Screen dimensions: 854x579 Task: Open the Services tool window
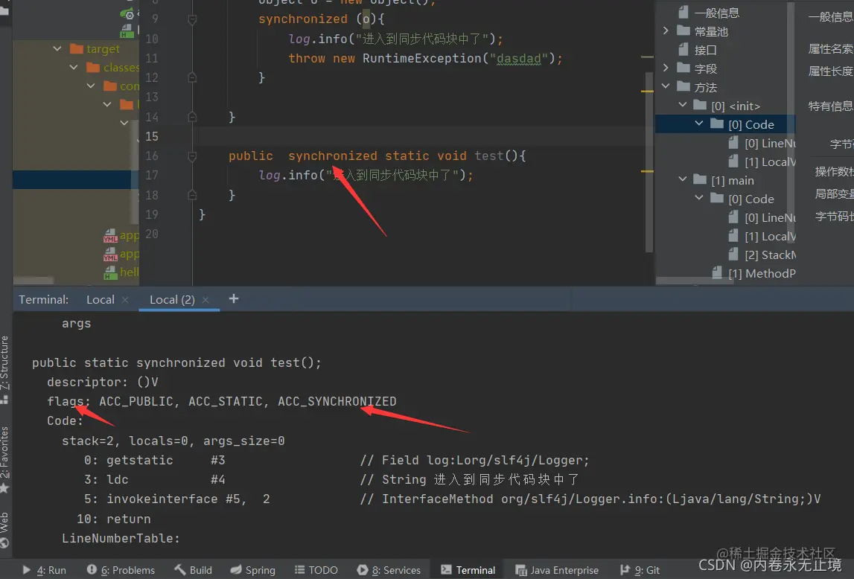click(389, 570)
